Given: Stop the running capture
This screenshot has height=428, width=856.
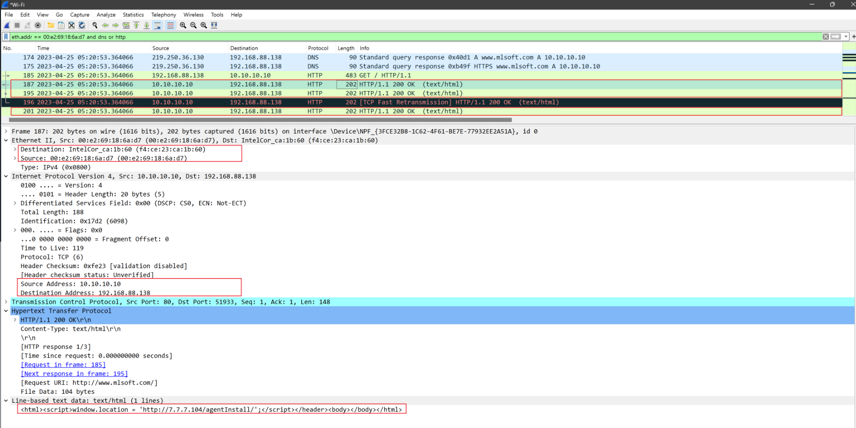Looking at the screenshot, I should pos(17,25).
